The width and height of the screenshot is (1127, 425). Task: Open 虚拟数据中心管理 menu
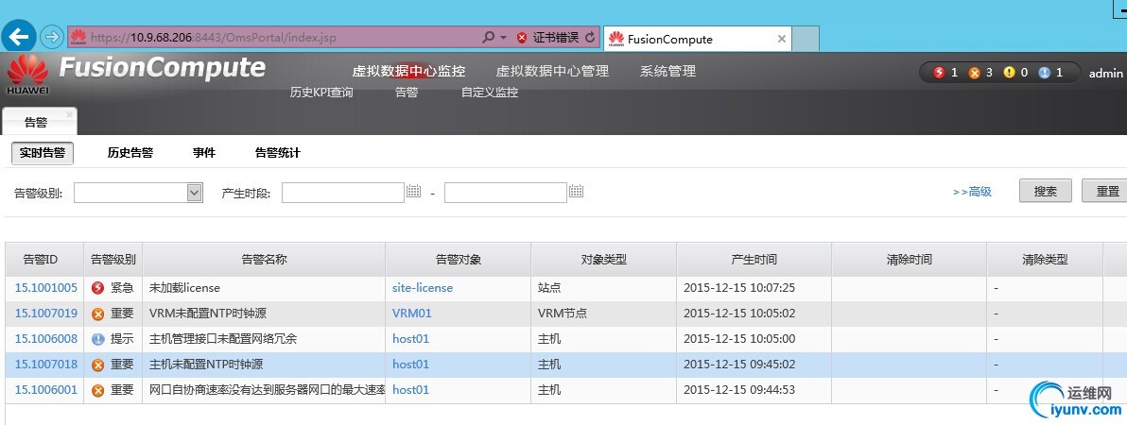[552, 71]
